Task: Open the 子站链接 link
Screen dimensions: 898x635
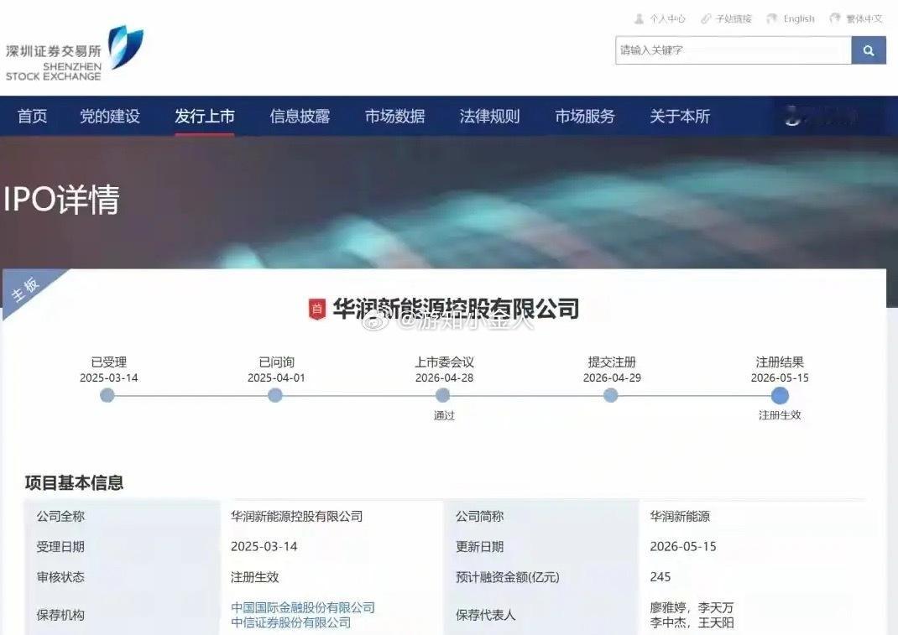Action: click(733, 19)
